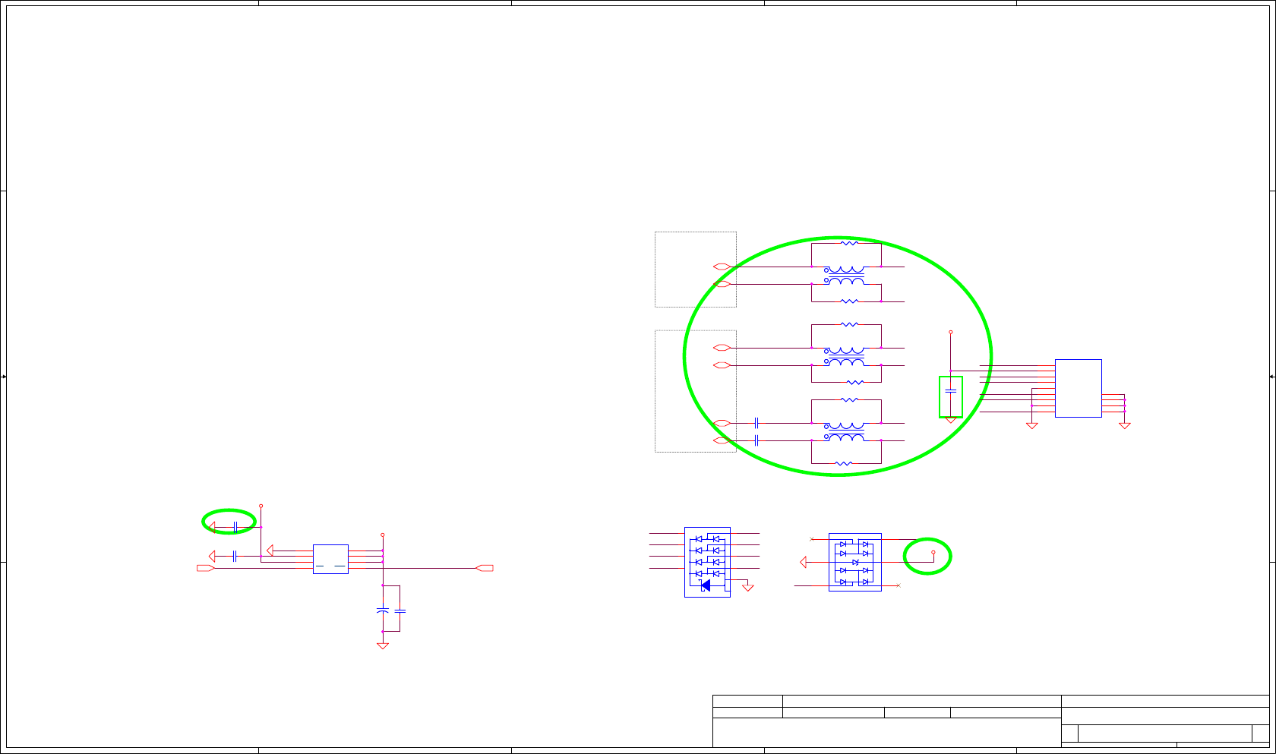This screenshot has width=1276, height=754.
Task: Pick the resistor above the top choke
Action: [850, 243]
